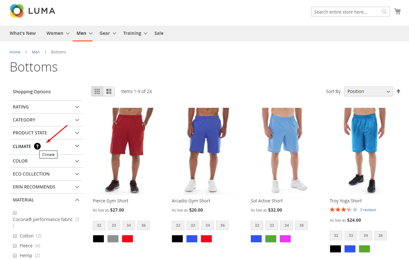This screenshot has width=409, height=259.
Task: Click the Climate help question-mark icon
Action: pyautogui.click(x=37, y=146)
